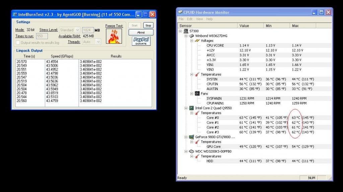
Task: Click the CPU Temperatures thermometer icon
Action: click(x=197, y=113)
